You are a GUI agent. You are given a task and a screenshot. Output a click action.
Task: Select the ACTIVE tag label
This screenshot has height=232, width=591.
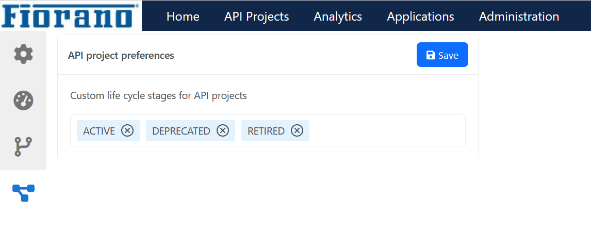coord(99,131)
